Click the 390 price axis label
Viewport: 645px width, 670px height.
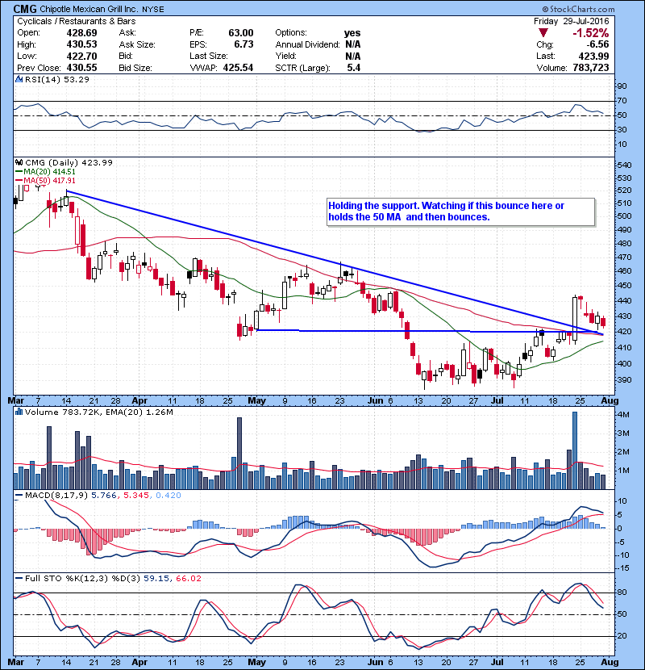click(624, 380)
